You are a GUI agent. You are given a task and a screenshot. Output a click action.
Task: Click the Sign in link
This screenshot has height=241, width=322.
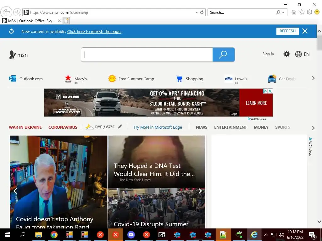click(x=268, y=54)
